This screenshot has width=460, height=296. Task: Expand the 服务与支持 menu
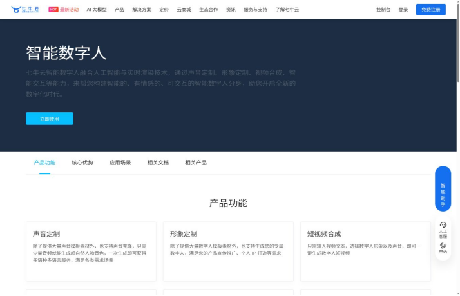tap(256, 10)
